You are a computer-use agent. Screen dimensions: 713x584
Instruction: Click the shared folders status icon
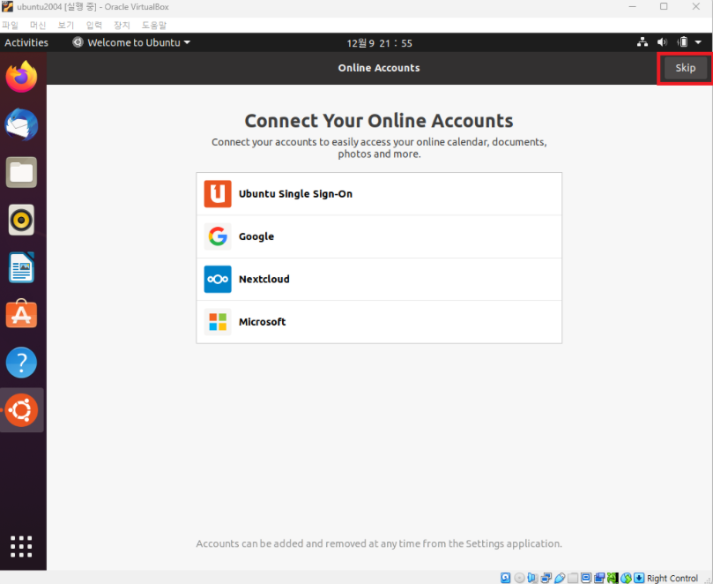[573, 578]
